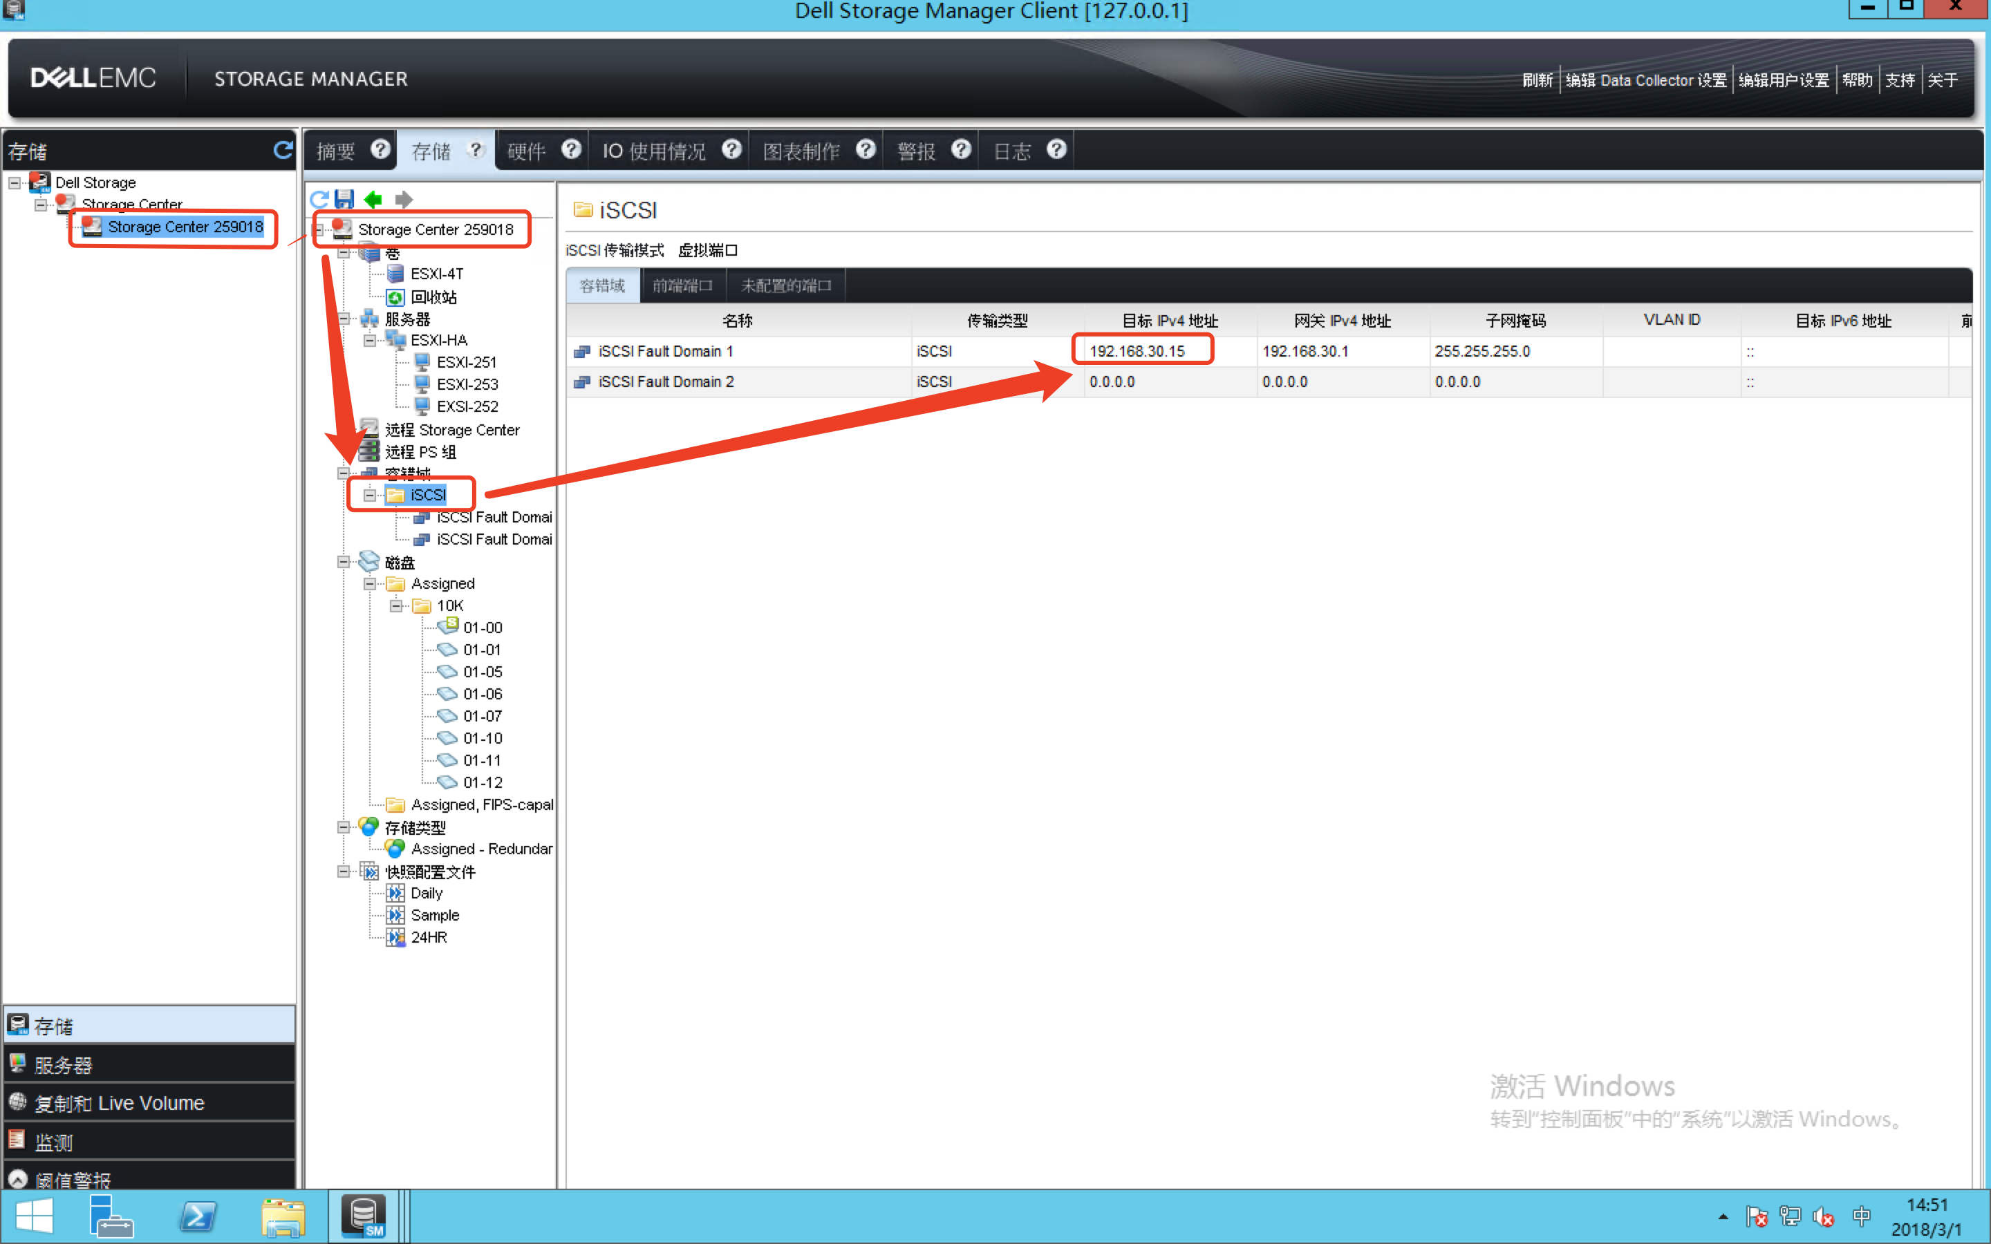Sort table by 目标 IPv4 地址 column header
Viewport: 1991px width, 1244px height.
pos(1170,321)
